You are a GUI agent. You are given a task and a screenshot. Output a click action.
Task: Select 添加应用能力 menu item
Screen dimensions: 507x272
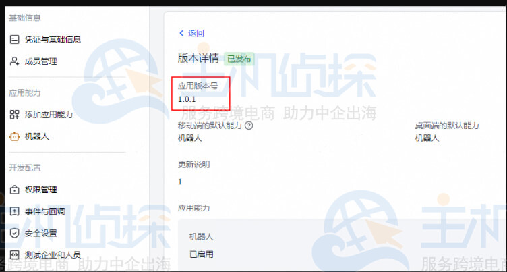pyautogui.click(x=49, y=114)
